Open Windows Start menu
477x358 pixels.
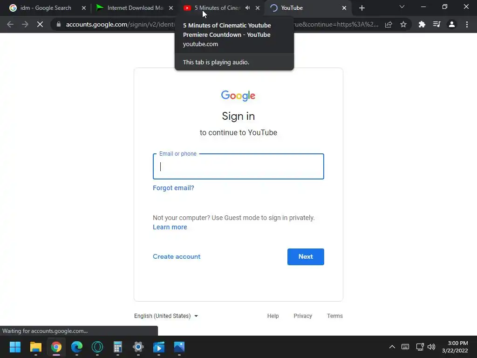(15, 347)
